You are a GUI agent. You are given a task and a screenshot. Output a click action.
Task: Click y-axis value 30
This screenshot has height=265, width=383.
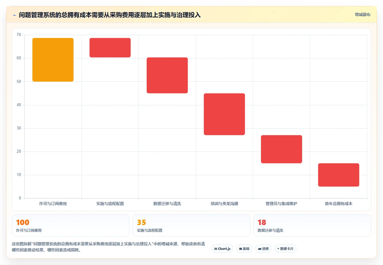pos(19,128)
